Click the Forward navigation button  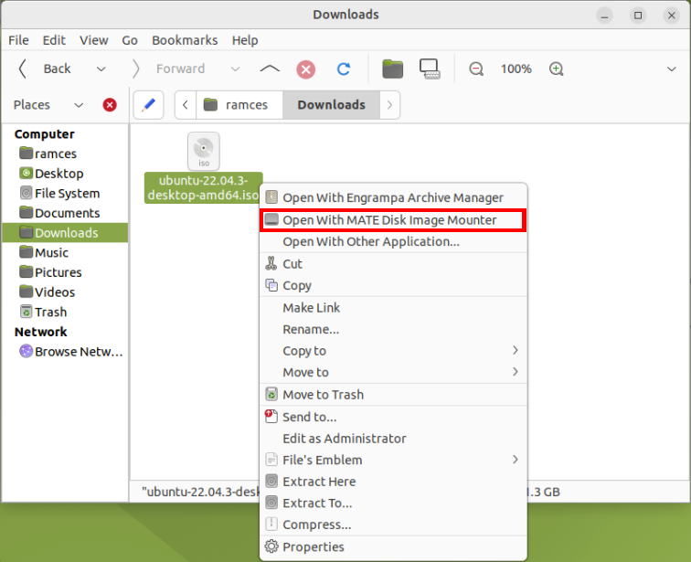pyautogui.click(x=168, y=69)
